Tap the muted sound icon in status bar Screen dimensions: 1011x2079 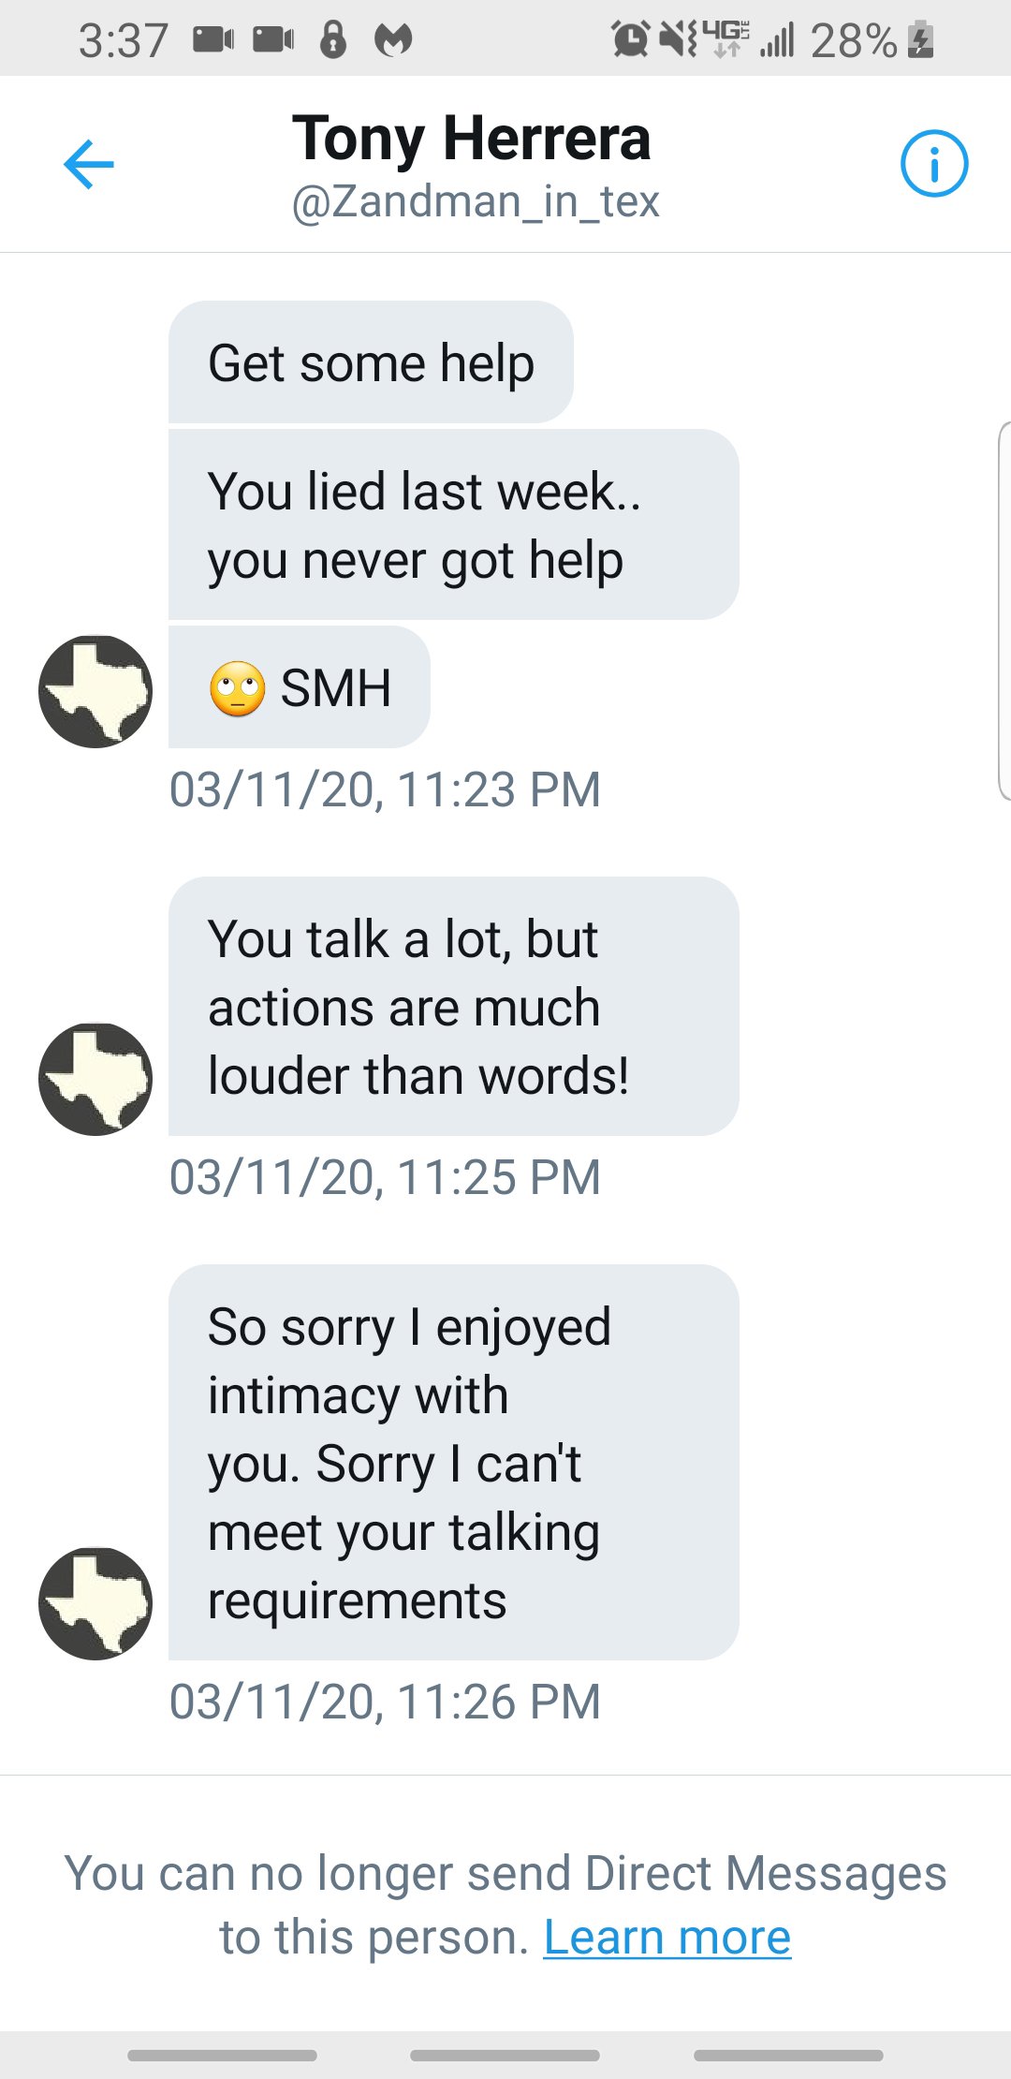[676, 39]
